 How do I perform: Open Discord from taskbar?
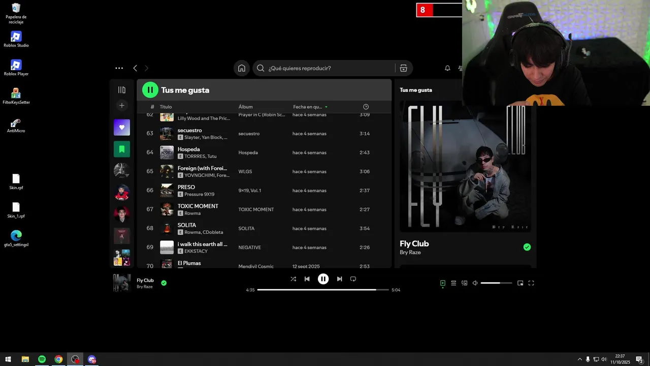92,359
